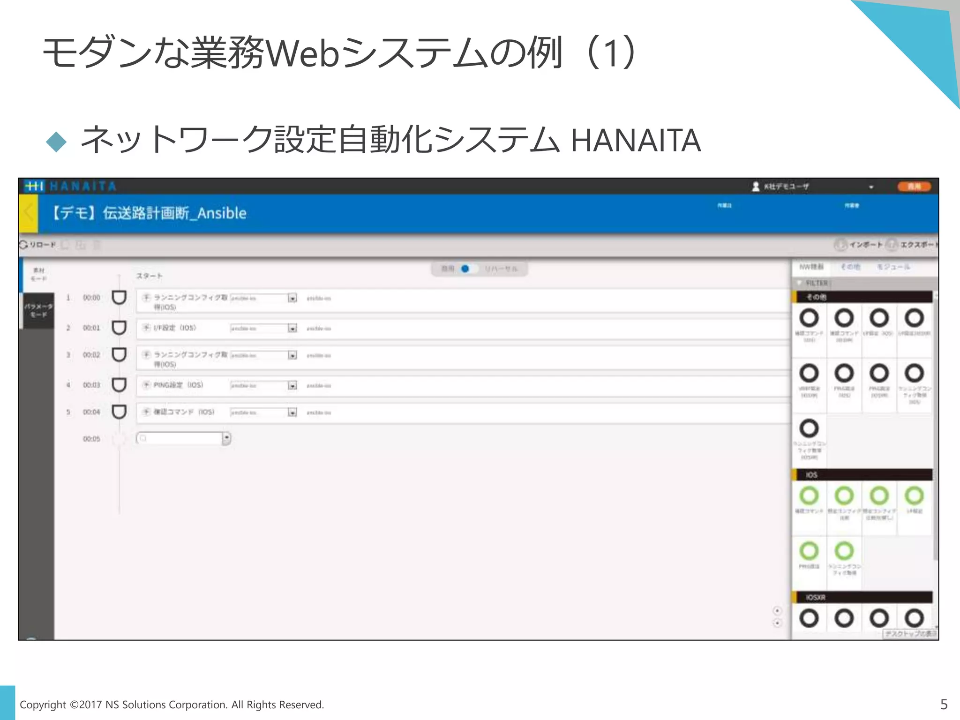Expand step 3 ランニングコンフィグ取得(IOS) plus icon
Image resolution: width=960 pixels, height=720 pixels.
point(146,355)
